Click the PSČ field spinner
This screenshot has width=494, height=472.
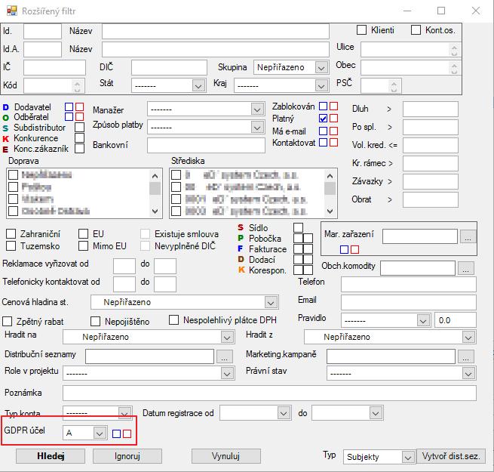coord(394,86)
